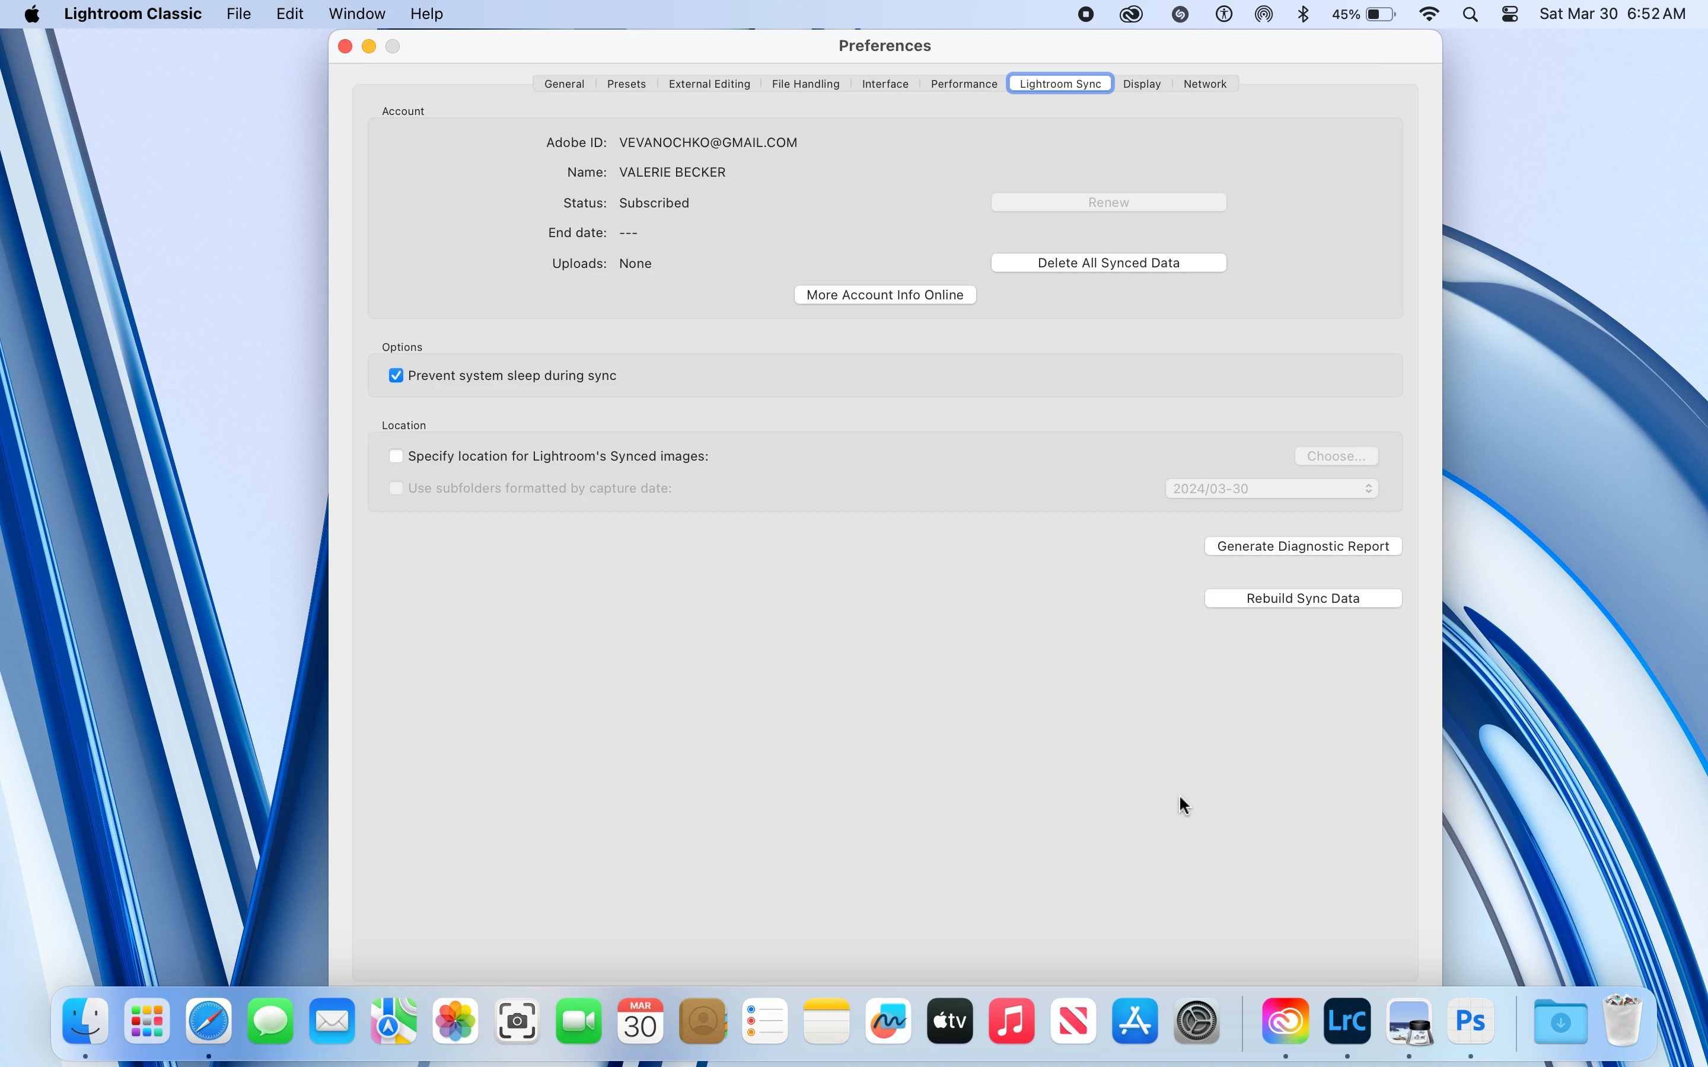
Task: Enable Specify location for Synced images
Action: tap(396, 456)
